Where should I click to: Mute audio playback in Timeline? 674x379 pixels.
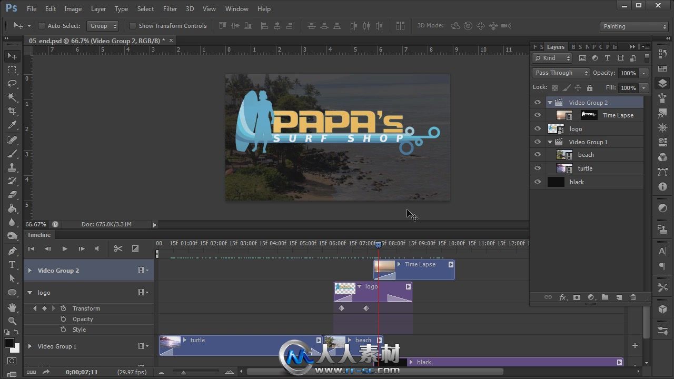(x=97, y=248)
